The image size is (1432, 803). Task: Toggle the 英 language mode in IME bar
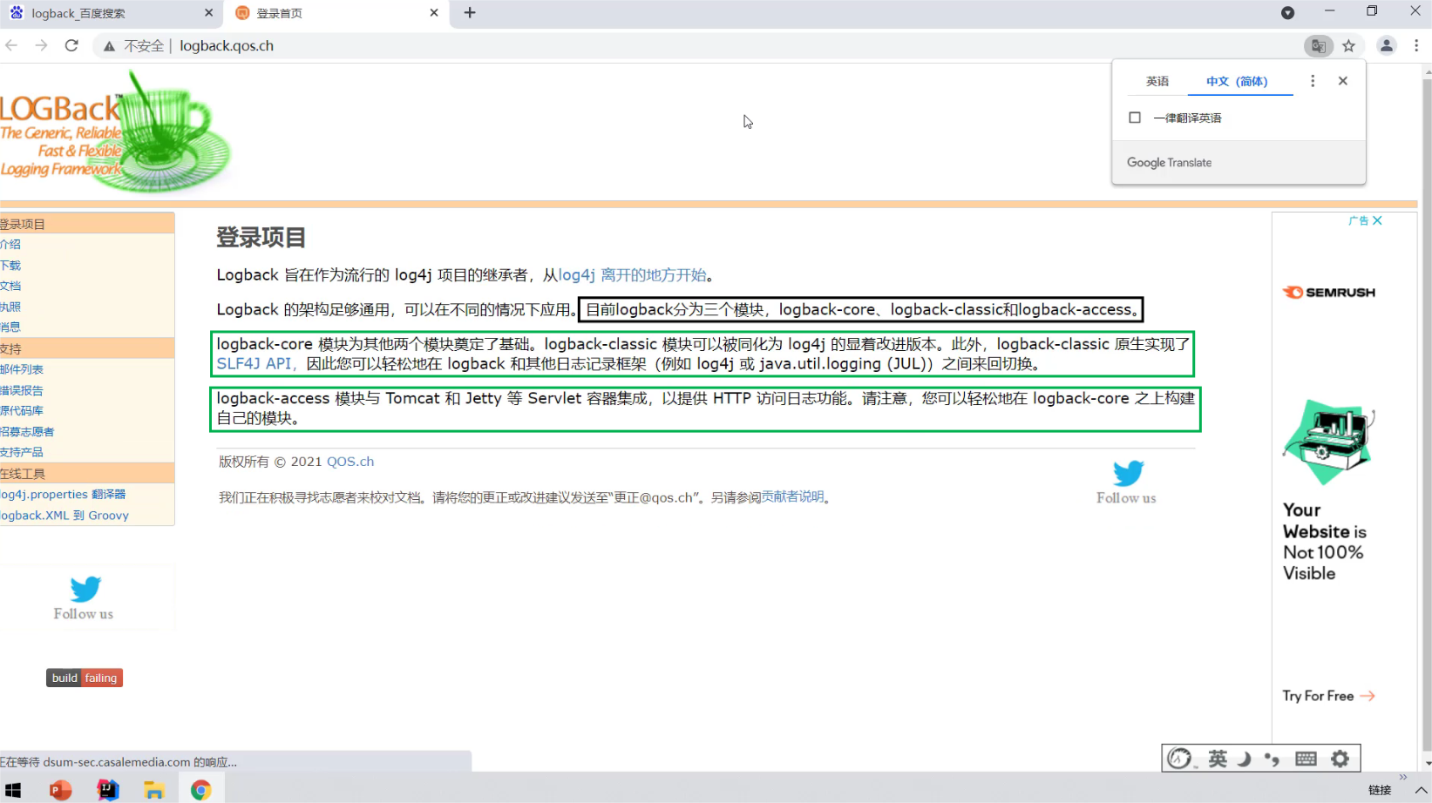tap(1218, 759)
